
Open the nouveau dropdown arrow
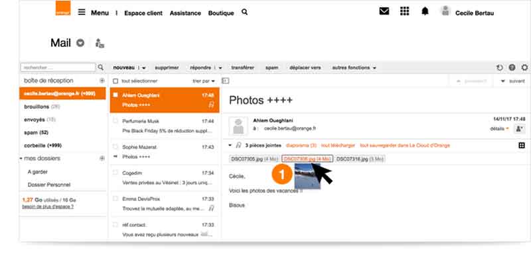pos(143,68)
